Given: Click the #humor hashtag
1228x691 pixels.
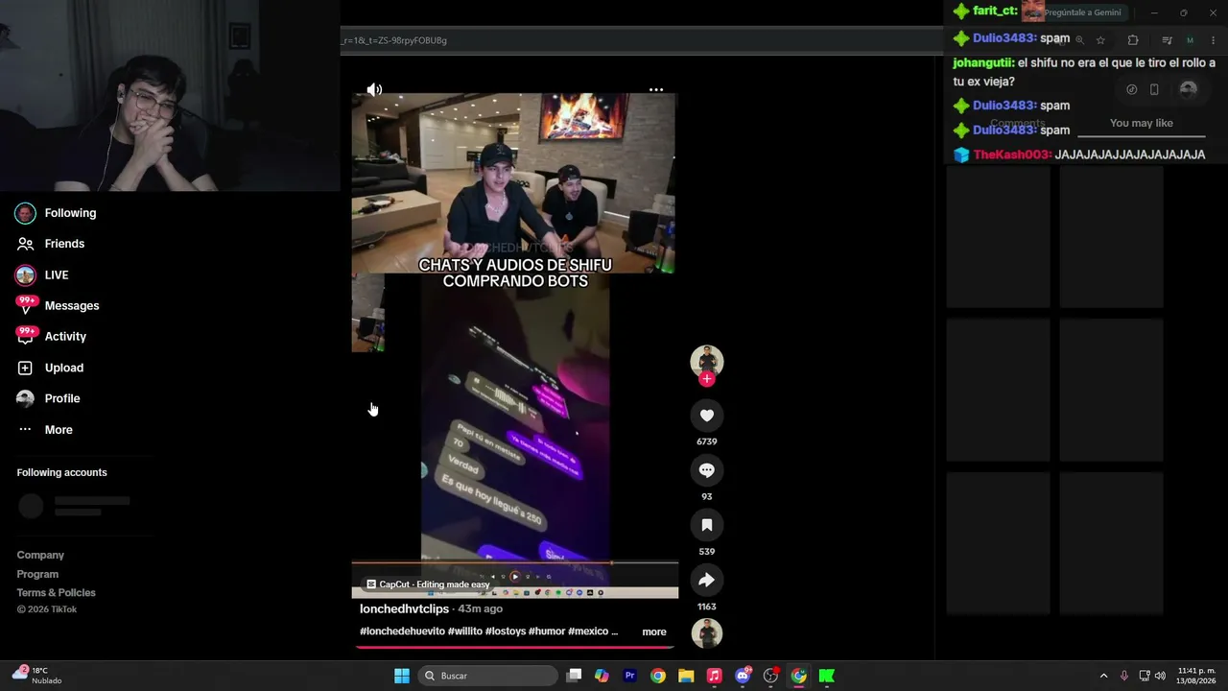Looking at the screenshot, I should click(545, 631).
